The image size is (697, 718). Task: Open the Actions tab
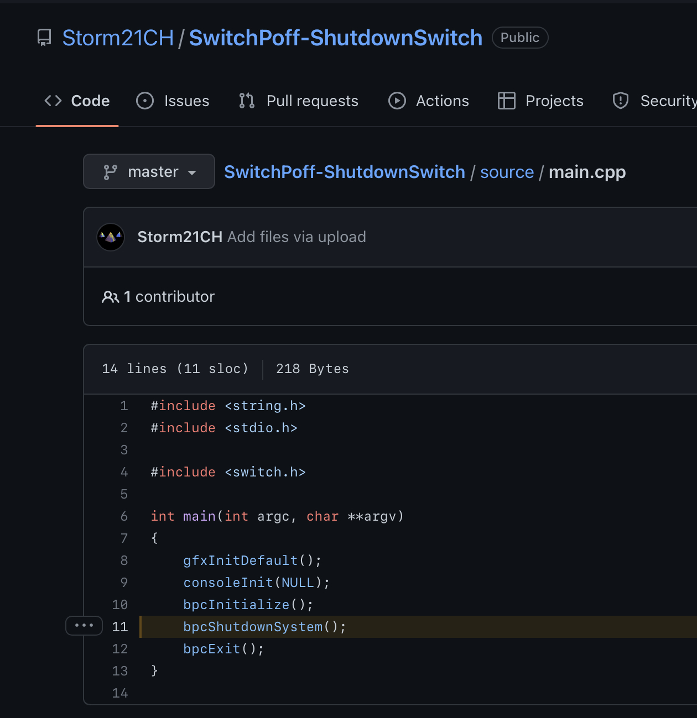coord(429,101)
